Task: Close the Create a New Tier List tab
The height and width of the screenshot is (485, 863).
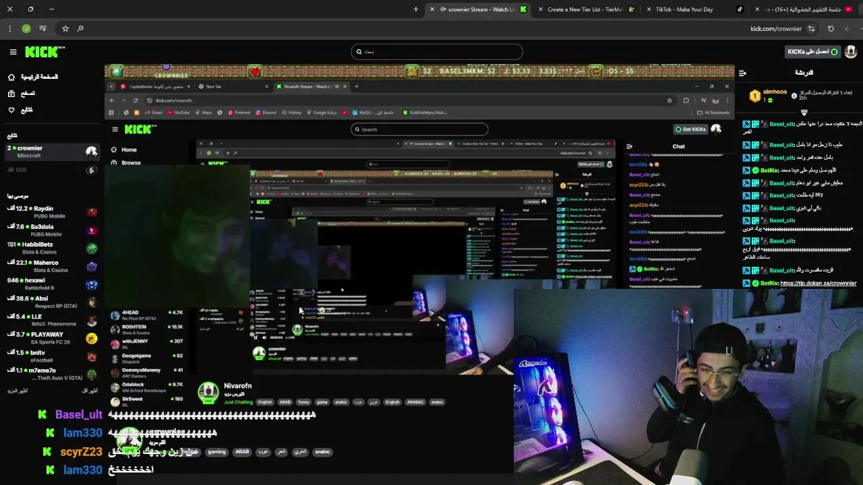Action: coord(540,9)
